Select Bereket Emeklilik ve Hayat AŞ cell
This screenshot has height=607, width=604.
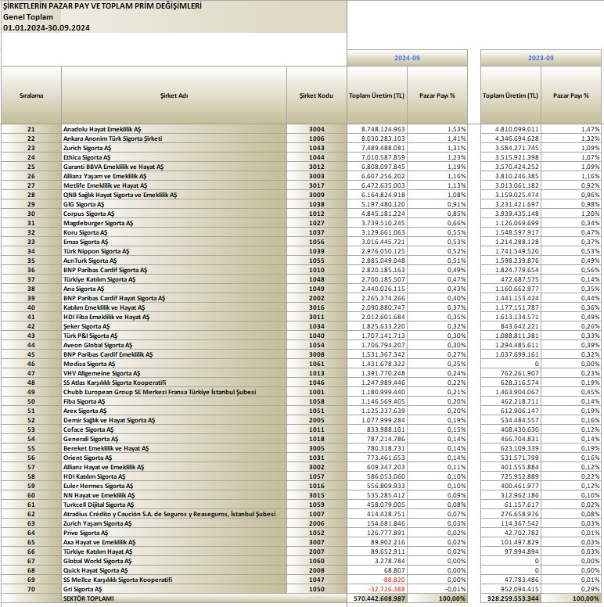coord(174,448)
